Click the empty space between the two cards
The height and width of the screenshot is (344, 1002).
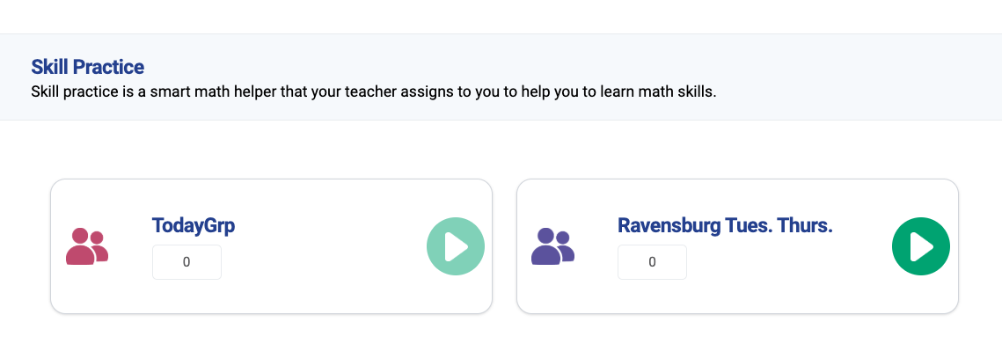point(504,246)
